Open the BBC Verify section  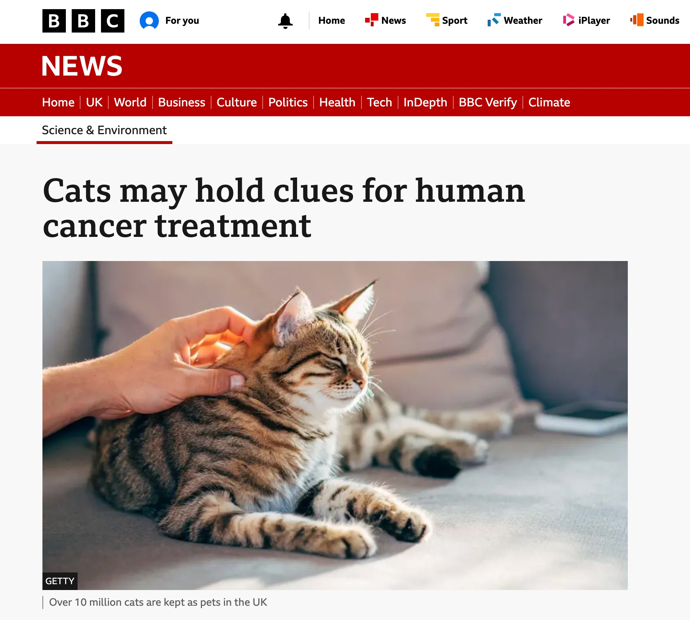coord(488,102)
